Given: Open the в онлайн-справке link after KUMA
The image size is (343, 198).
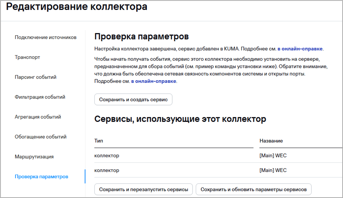Looking at the screenshot, I should (x=300, y=49).
